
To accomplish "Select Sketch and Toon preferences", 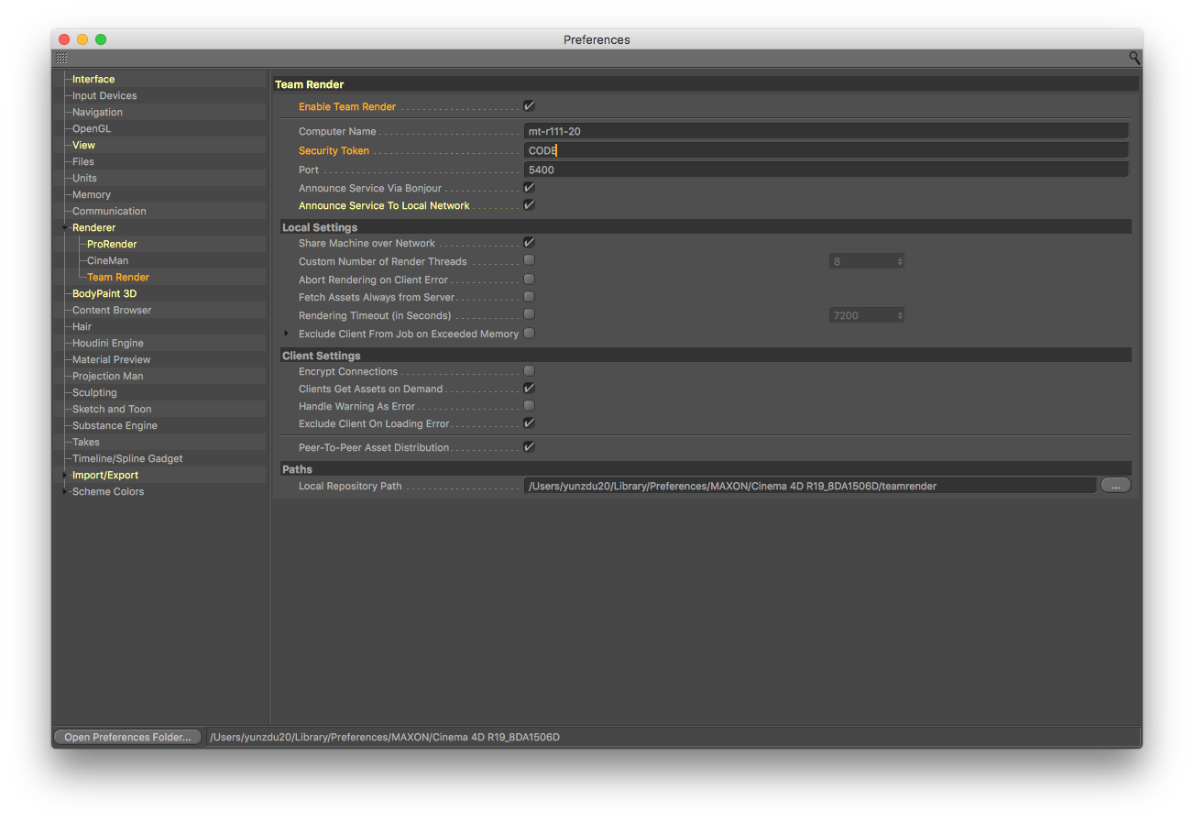I will (x=112, y=409).
